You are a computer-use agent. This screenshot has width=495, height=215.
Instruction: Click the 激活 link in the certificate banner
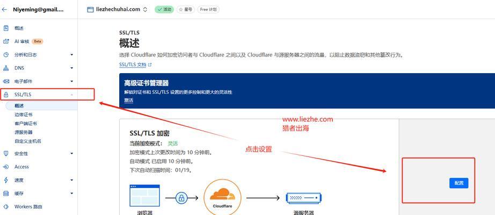[128, 100]
